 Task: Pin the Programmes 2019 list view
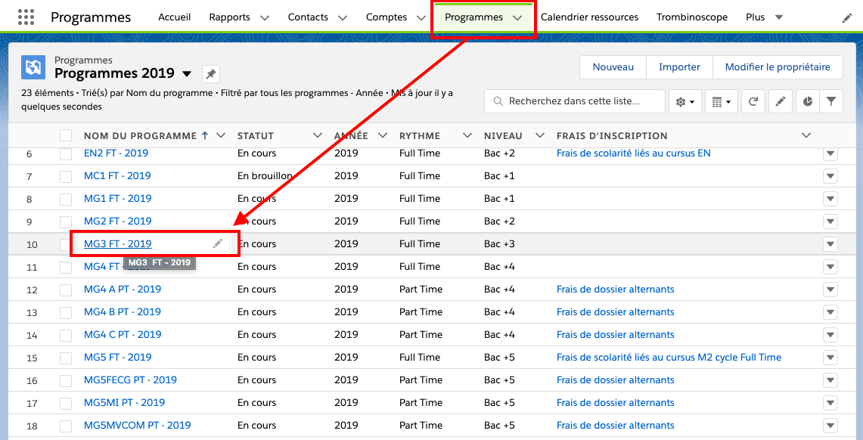click(x=211, y=74)
